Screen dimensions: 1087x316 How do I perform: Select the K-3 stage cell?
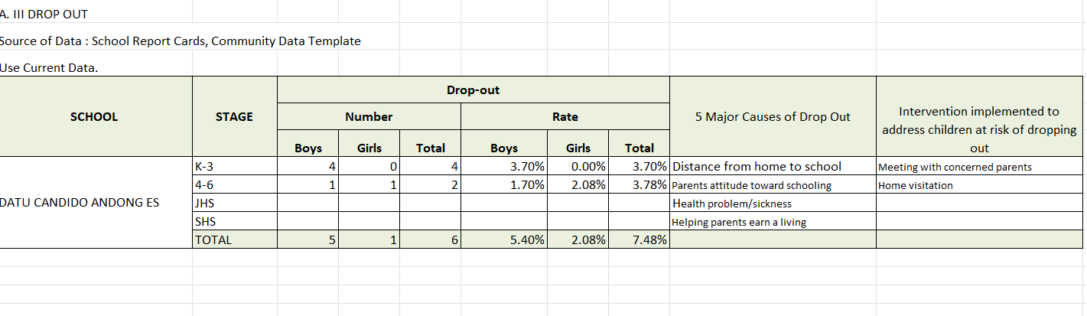[x=235, y=167]
